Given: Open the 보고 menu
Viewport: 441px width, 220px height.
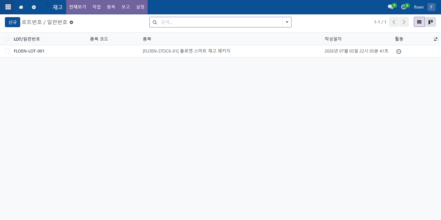Looking at the screenshot, I should 126,7.
